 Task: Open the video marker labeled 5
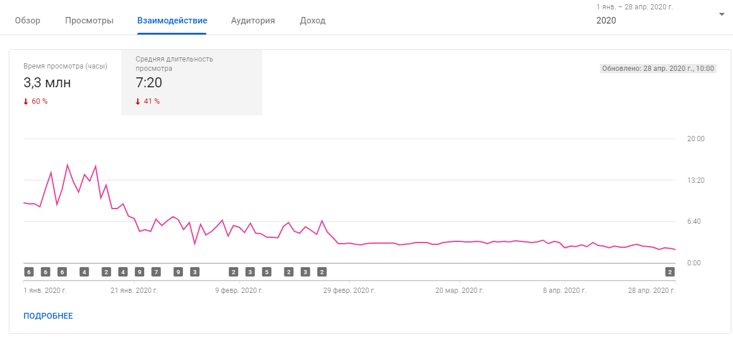click(x=266, y=272)
